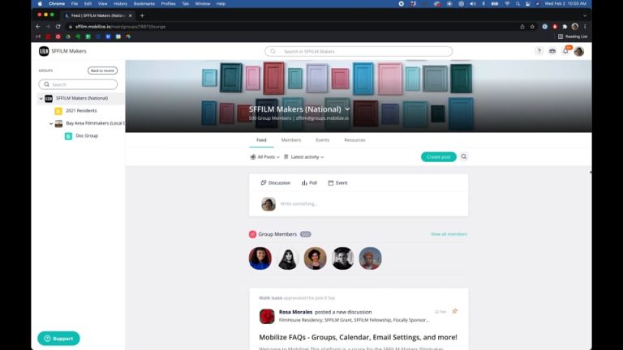This screenshot has height=350, width=623.
Task: Open Gmail bookmark in bookmarks bar
Action: point(38,36)
